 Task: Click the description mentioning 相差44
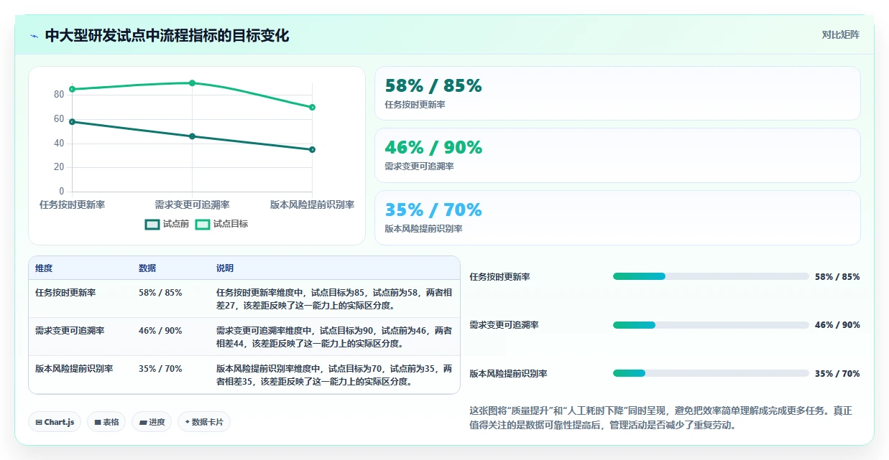click(x=334, y=337)
